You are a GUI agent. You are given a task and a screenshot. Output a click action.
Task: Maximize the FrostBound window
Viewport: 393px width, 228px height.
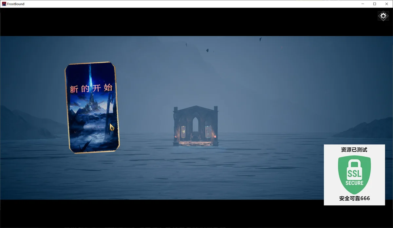coord(375,4)
